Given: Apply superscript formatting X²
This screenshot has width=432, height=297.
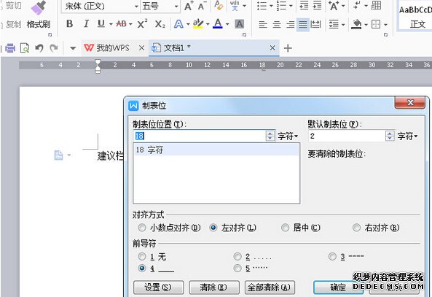Looking at the screenshot, I should click(x=142, y=24).
